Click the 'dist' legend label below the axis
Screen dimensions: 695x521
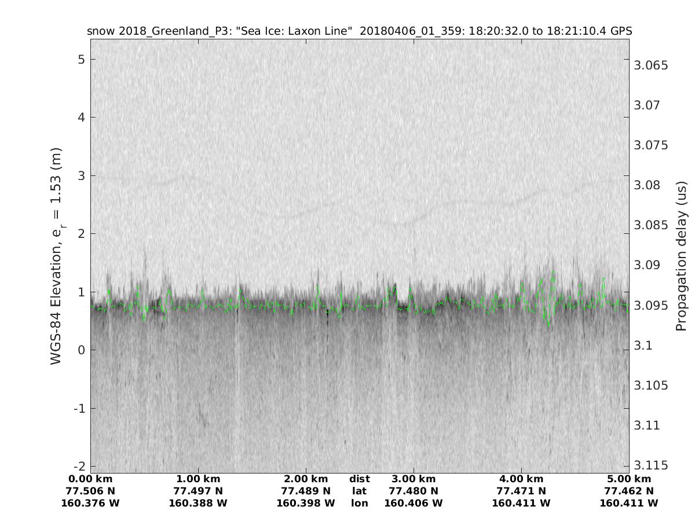[359, 479]
